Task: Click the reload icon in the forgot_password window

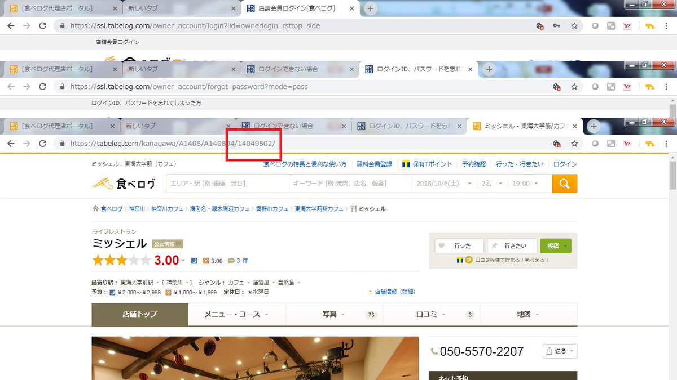Action: click(x=42, y=87)
